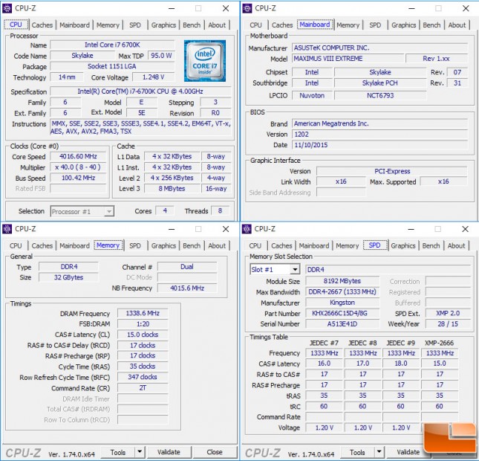This screenshot has height=461, width=479.
Task: Click CPU-Z app icon in Memory window title
Action: click(7, 229)
